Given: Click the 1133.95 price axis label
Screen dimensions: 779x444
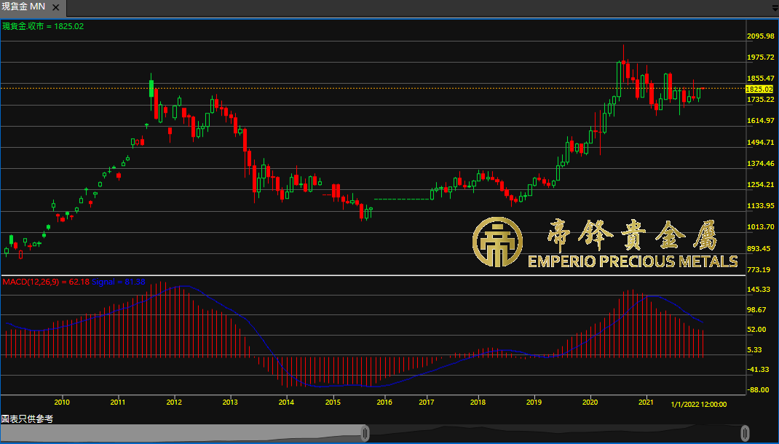Looking at the screenshot, I should click(x=761, y=205).
